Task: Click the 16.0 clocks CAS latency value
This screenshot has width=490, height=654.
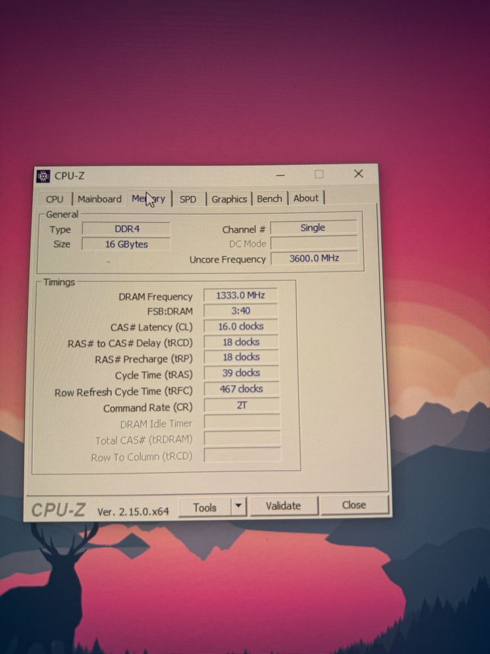Action: 241,326
